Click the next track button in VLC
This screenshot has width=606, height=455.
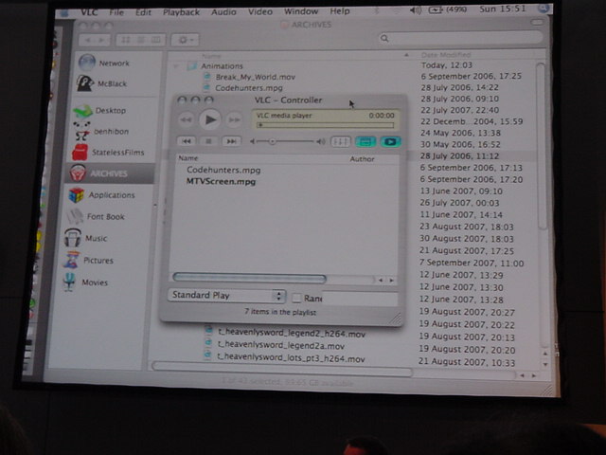pos(231,141)
